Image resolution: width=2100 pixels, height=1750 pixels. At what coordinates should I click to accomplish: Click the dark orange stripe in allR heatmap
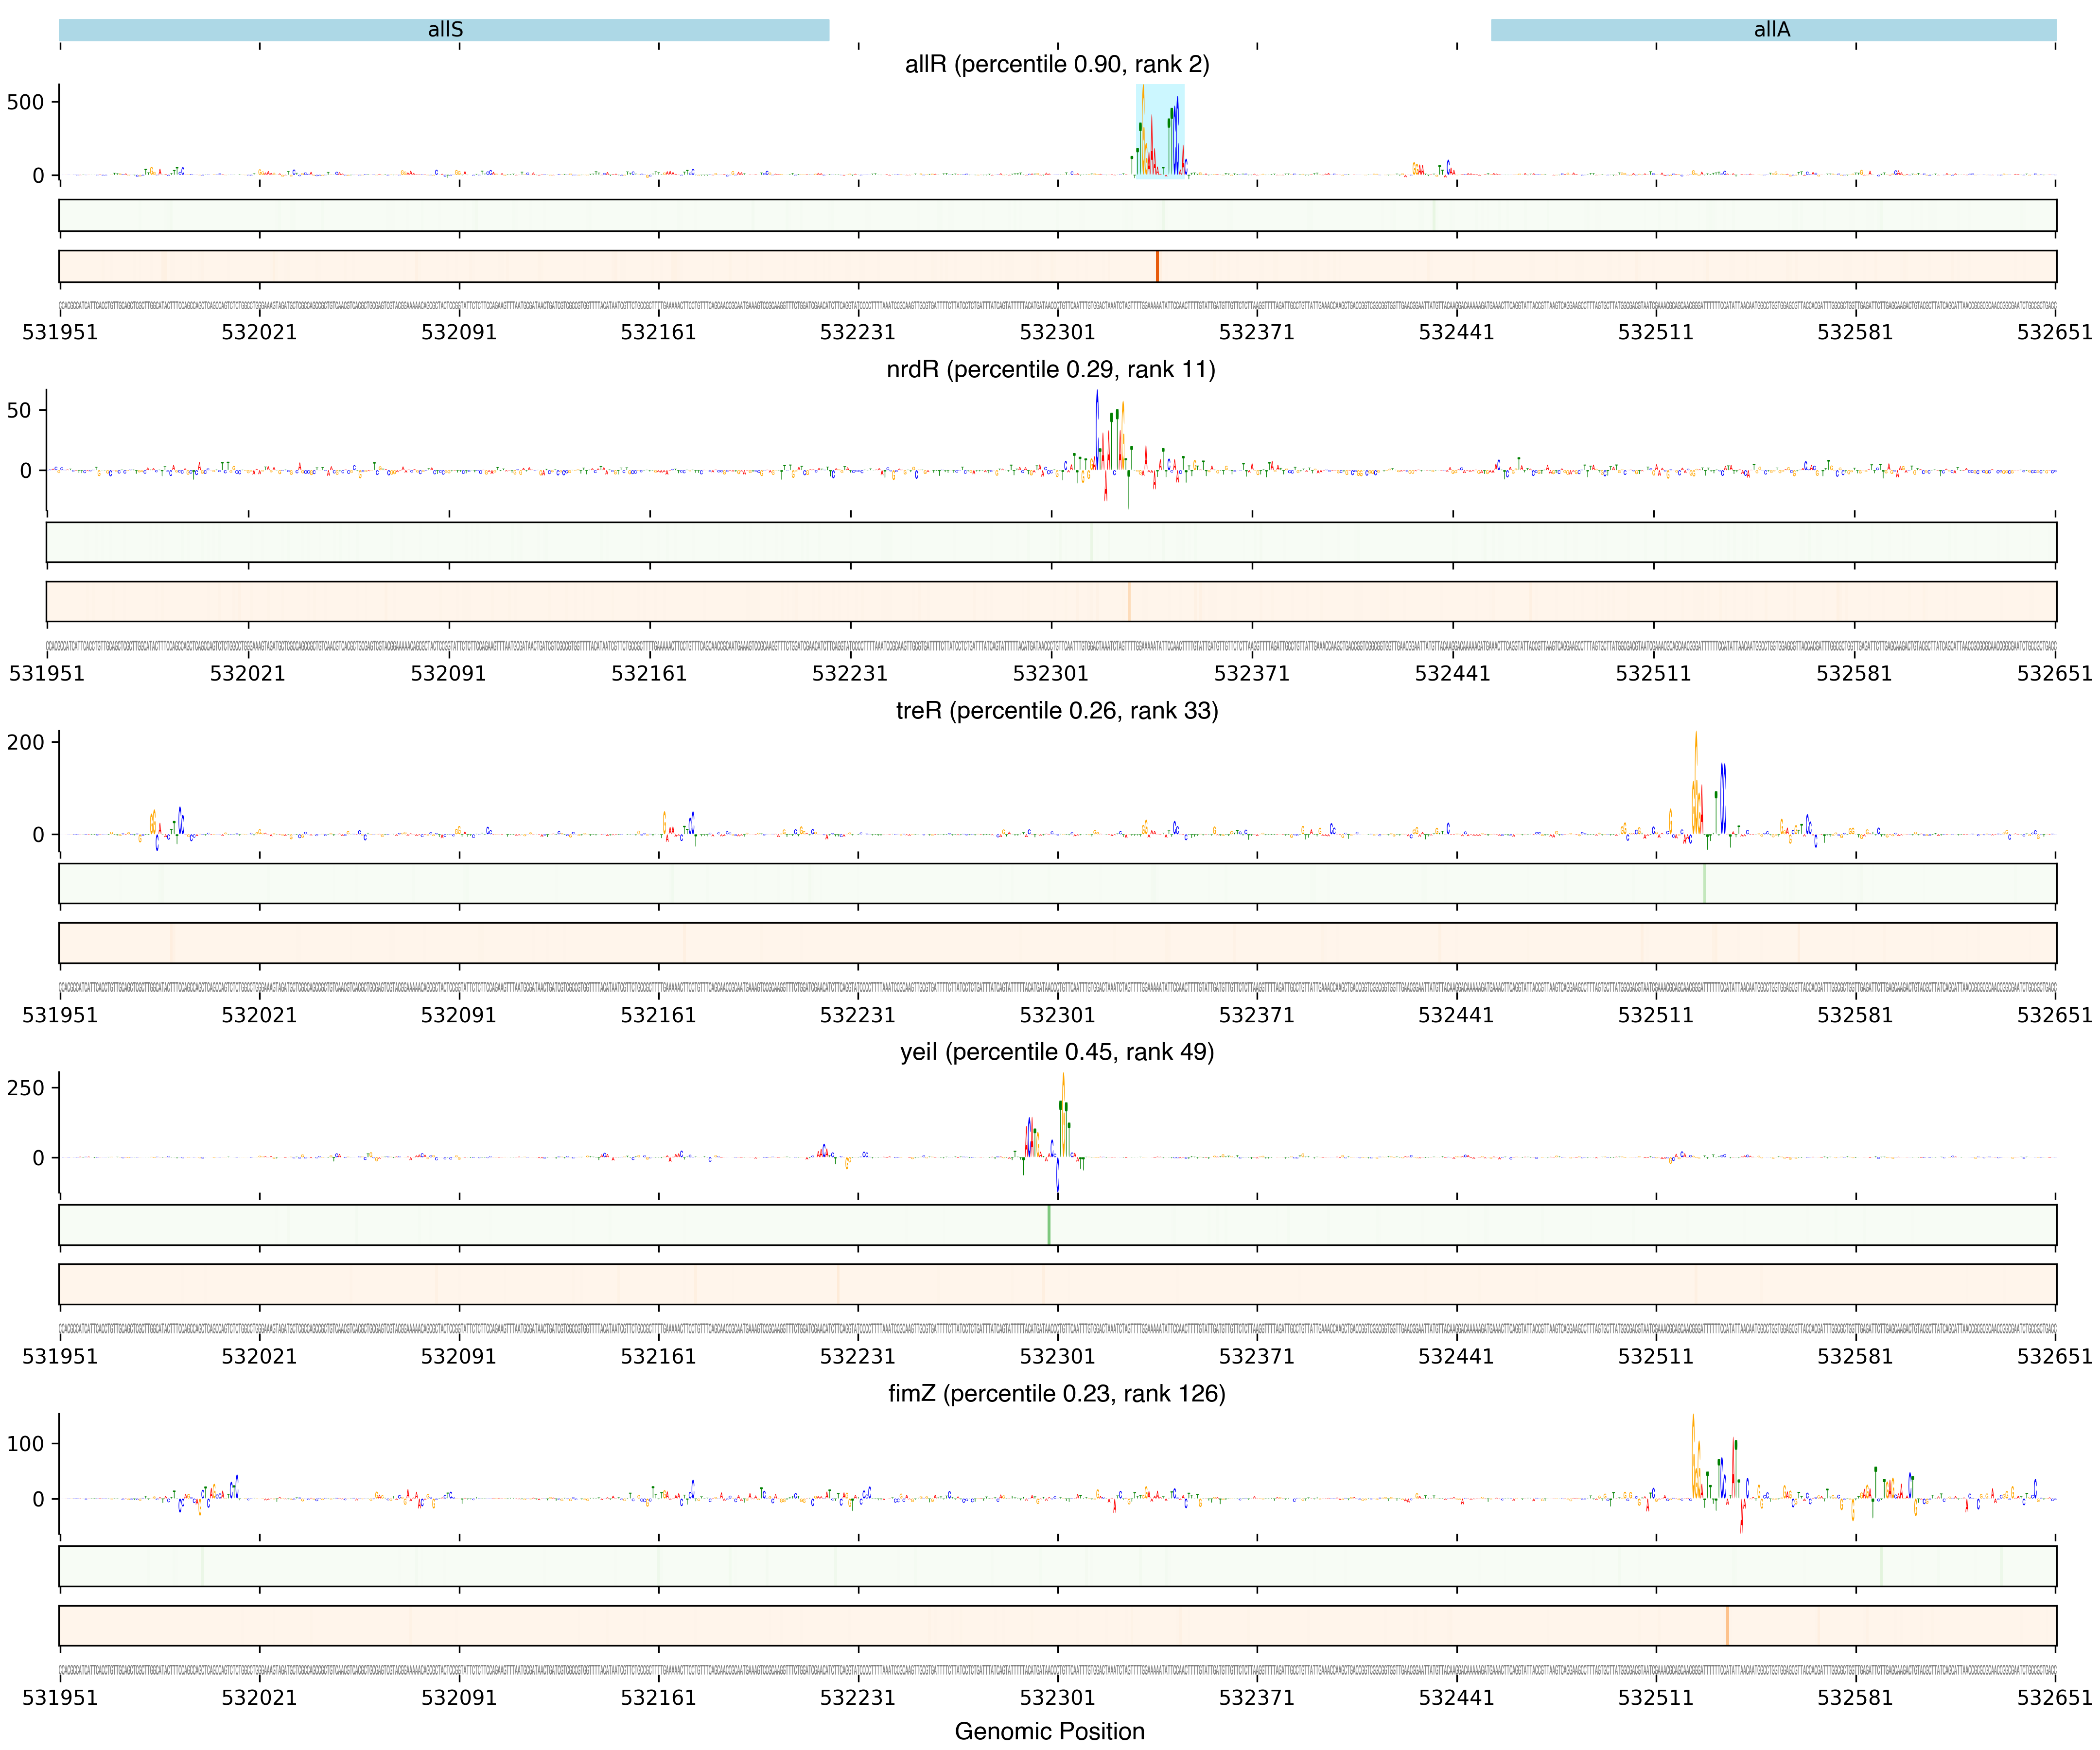click(1157, 267)
